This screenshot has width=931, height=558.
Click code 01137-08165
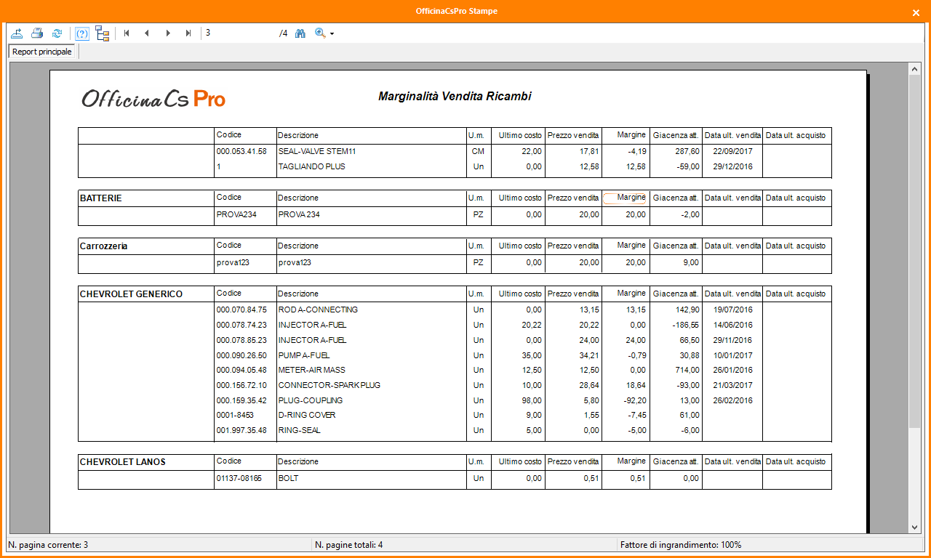239,479
